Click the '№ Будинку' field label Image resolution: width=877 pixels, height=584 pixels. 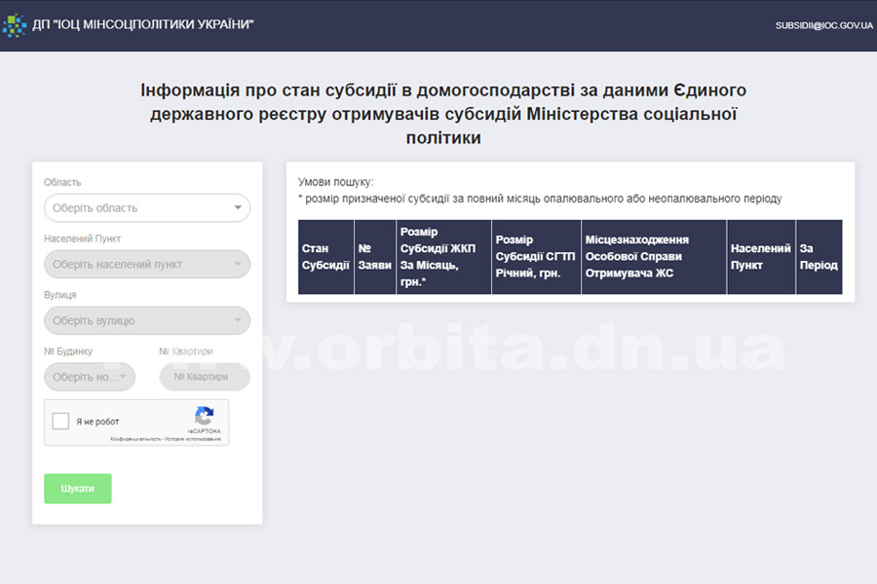(x=68, y=351)
